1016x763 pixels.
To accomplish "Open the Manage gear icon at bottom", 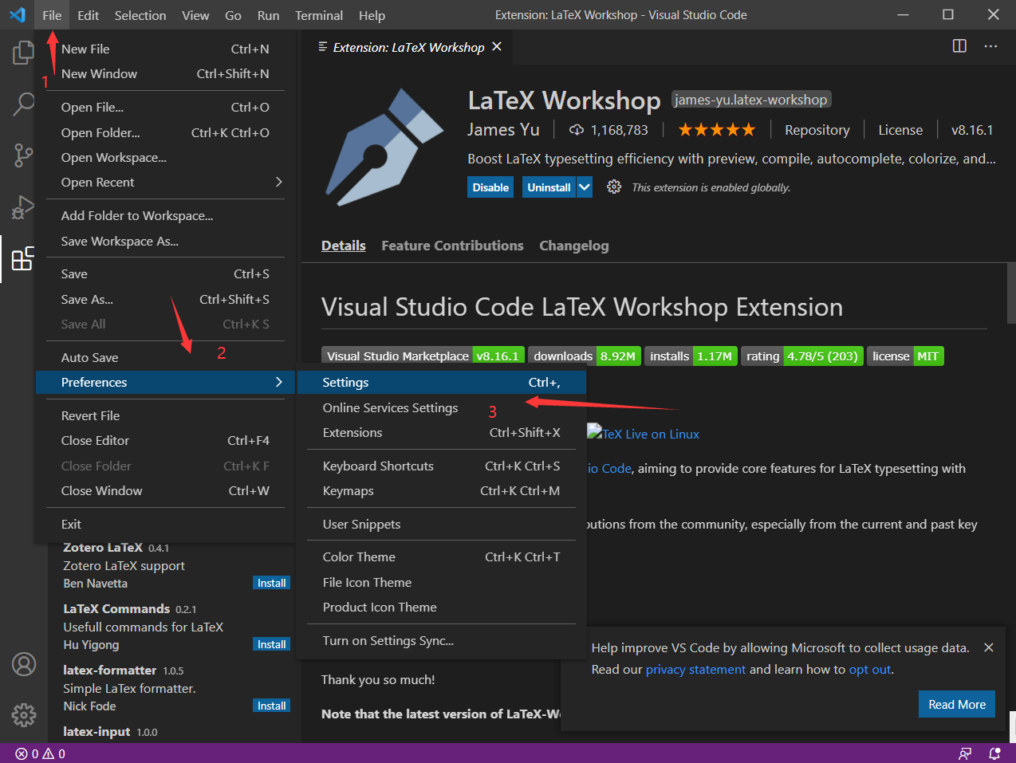I will pyautogui.click(x=23, y=715).
